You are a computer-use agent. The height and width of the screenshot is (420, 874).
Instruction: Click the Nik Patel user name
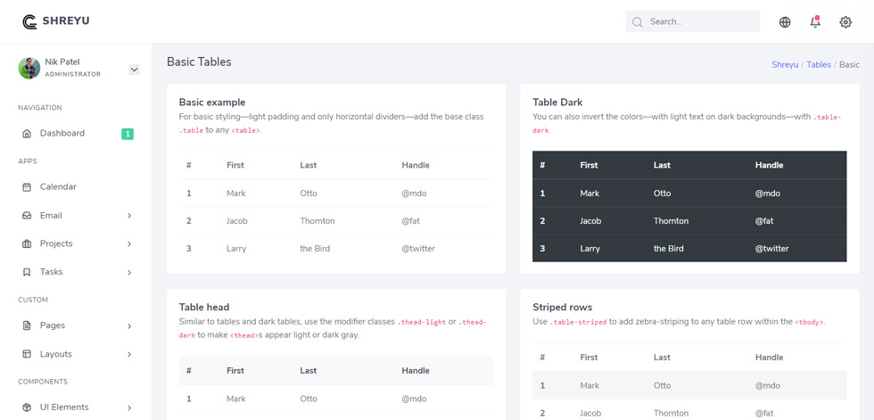pyautogui.click(x=62, y=62)
